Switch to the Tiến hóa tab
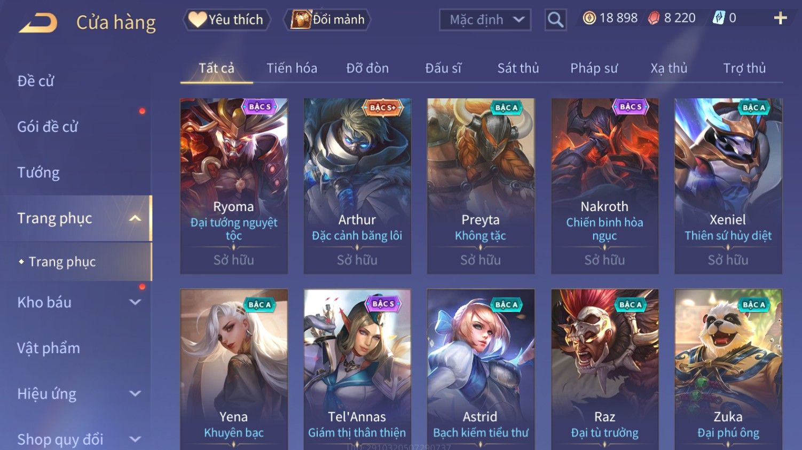Viewport: 802px width, 450px height. pos(292,68)
